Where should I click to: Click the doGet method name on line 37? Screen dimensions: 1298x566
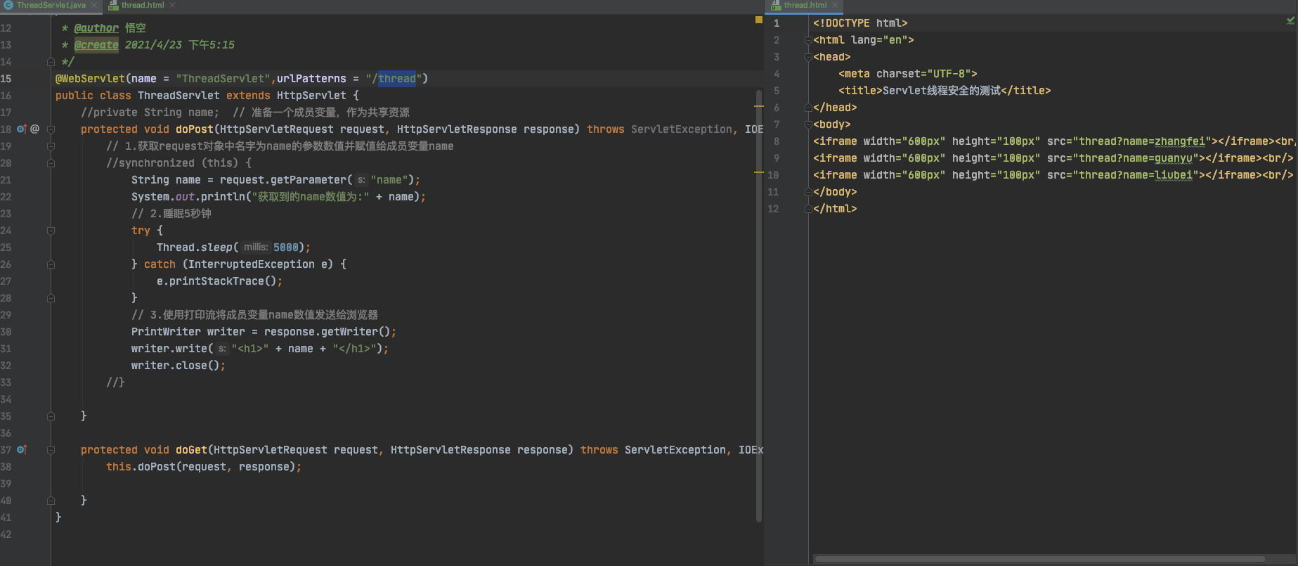191,450
